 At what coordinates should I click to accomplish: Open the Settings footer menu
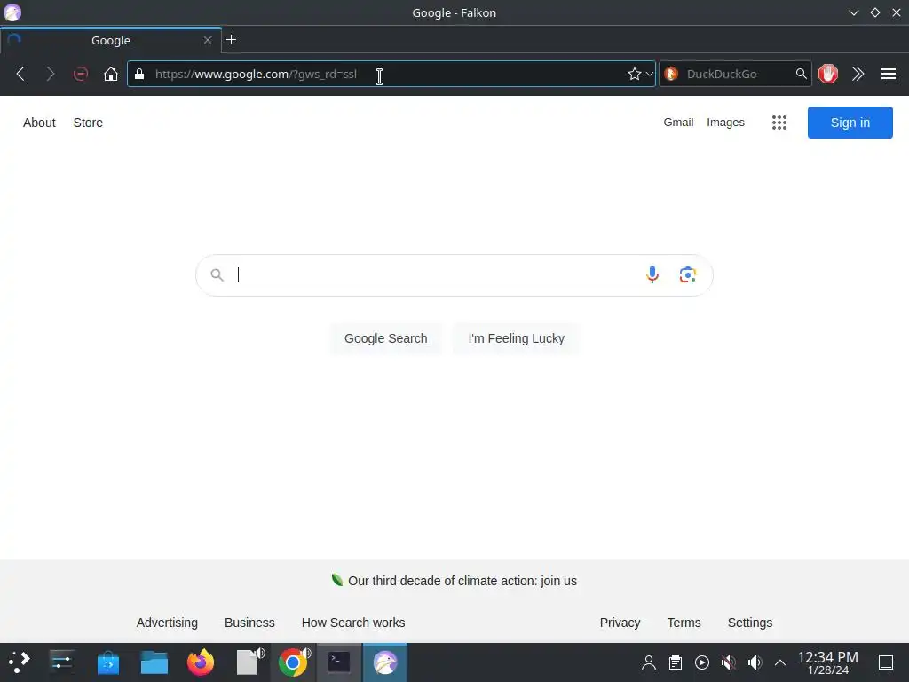(x=749, y=623)
